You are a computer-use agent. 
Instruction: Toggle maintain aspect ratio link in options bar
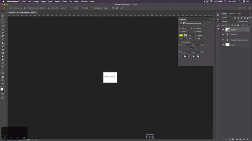point(49,8)
